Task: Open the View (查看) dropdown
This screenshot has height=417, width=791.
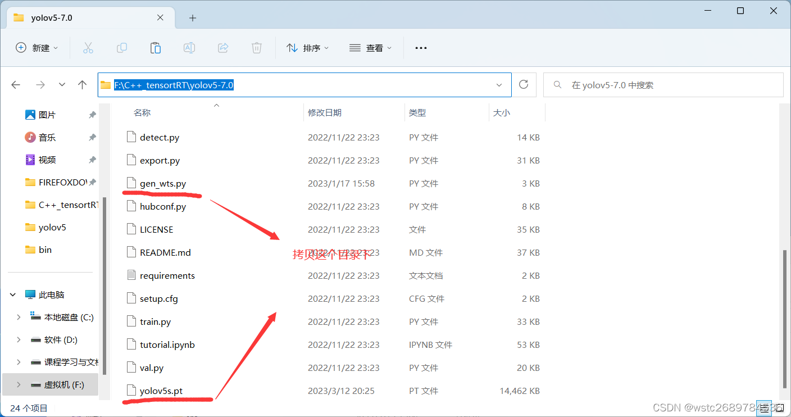Action: (x=370, y=48)
